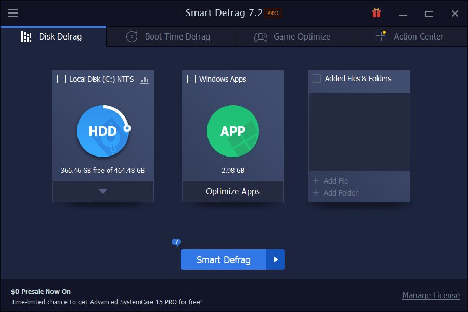Viewport: 468px width, 312px height.
Task: Click the red gift box icon
Action: 376,13
